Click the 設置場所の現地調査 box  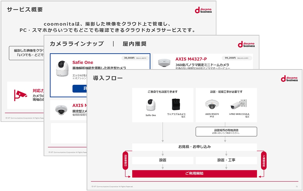coord(226,131)
